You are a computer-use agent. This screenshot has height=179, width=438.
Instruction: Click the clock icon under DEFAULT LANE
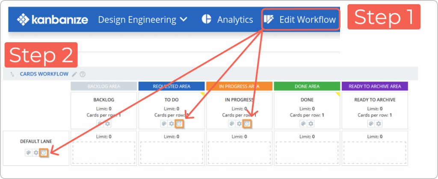43,153
